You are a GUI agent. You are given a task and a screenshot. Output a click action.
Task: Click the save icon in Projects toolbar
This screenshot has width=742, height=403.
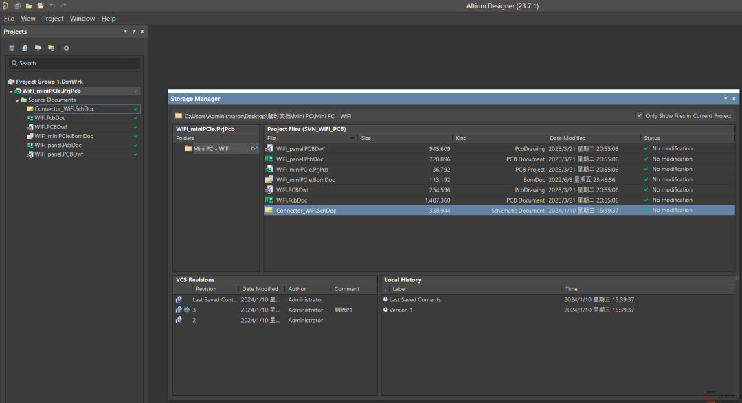(12, 48)
